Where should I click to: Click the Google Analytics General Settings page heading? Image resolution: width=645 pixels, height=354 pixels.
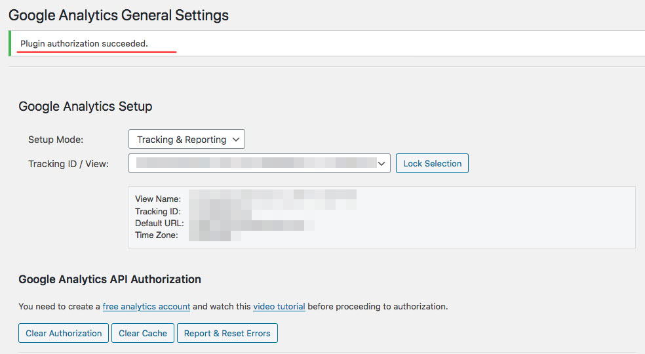coord(119,15)
